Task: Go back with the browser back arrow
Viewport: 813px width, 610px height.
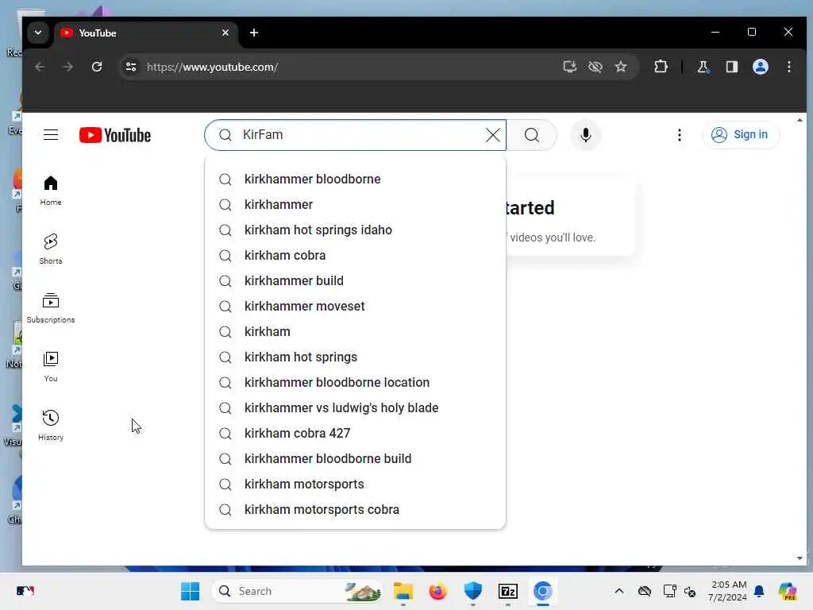Action: click(40, 67)
